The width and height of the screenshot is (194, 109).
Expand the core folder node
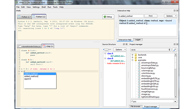(132, 57)
